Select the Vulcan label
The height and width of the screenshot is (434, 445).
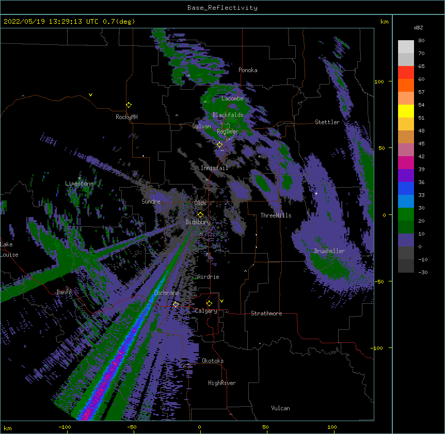click(280, 408)
